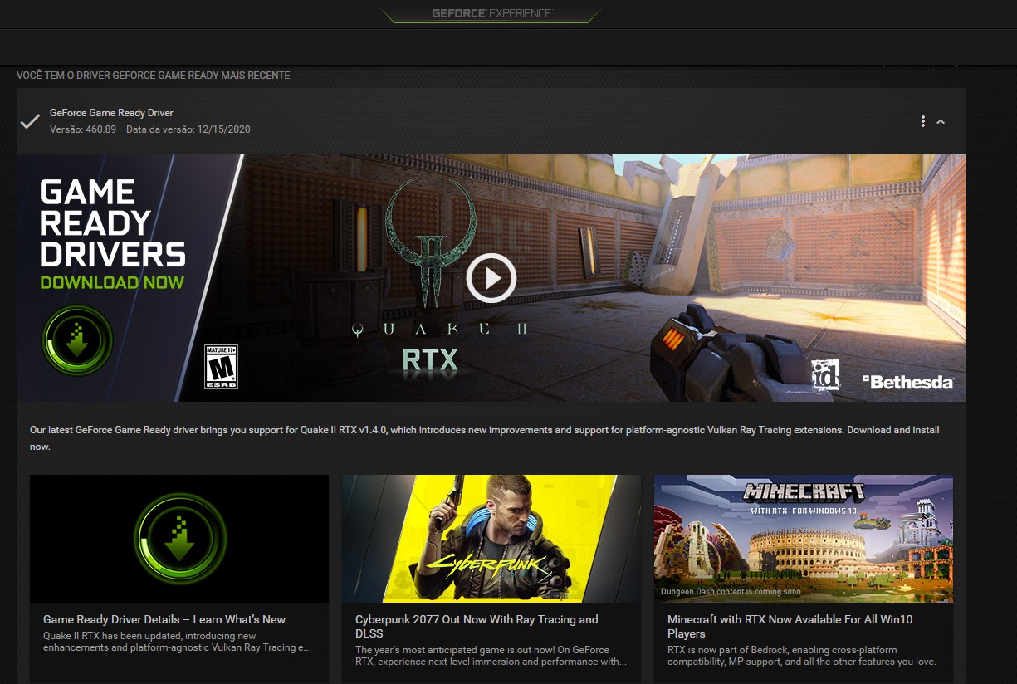Click the green download icon in banner

tap(77, 340)
